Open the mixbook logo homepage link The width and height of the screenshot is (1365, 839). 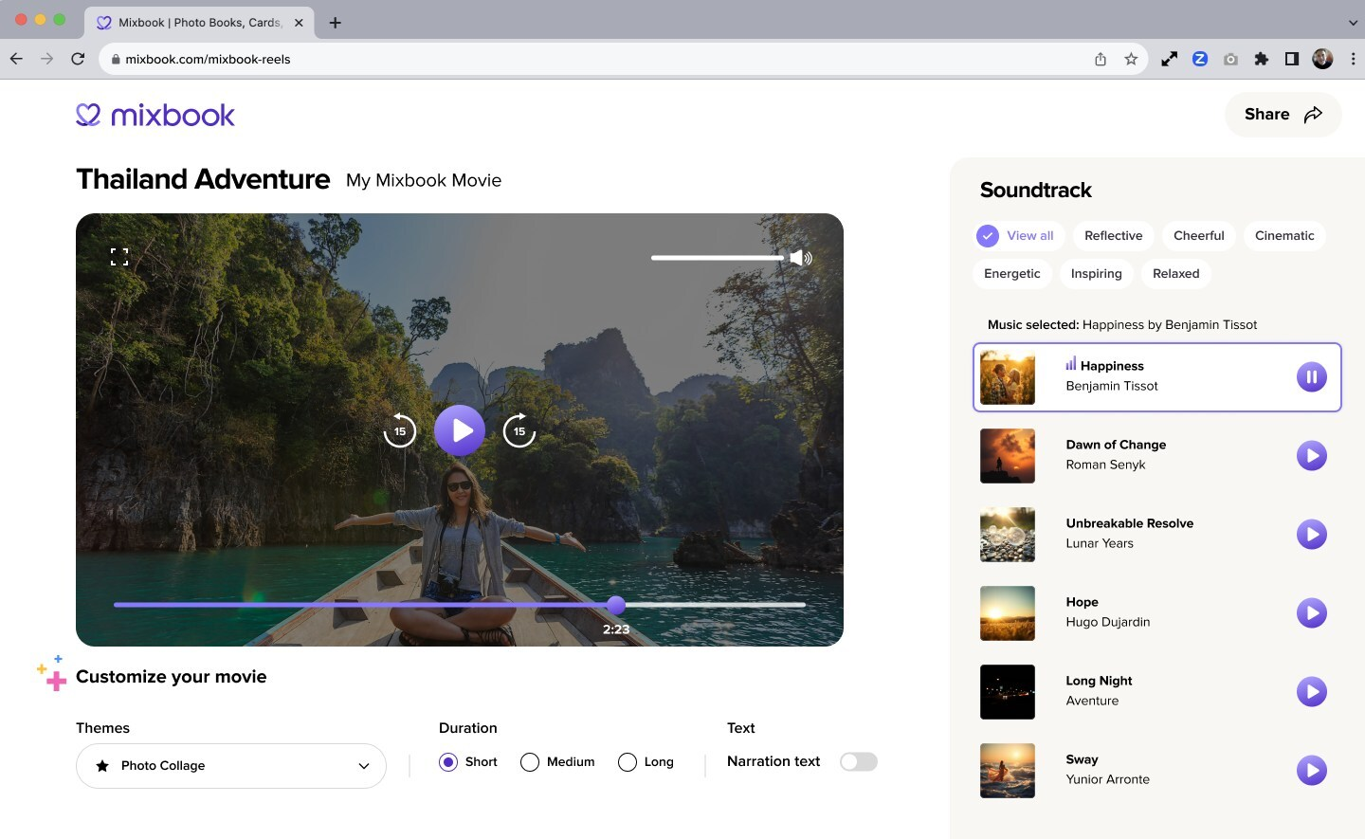(x=155, y=114)
